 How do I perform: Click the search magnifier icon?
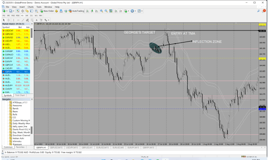coord(259,11)
